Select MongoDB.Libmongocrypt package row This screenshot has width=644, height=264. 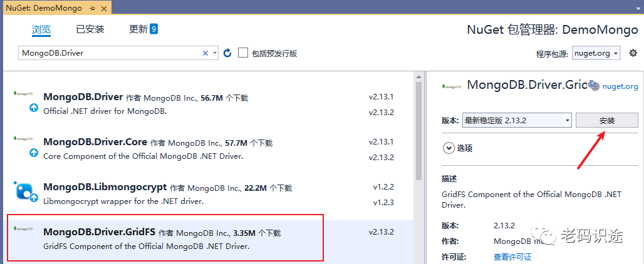tap(208, 195)
